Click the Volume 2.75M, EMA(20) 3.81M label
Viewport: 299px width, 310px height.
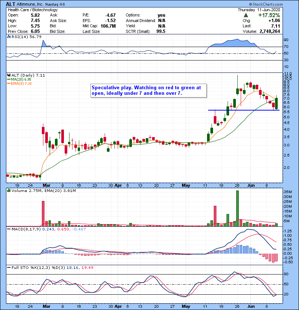coord(43,190)
